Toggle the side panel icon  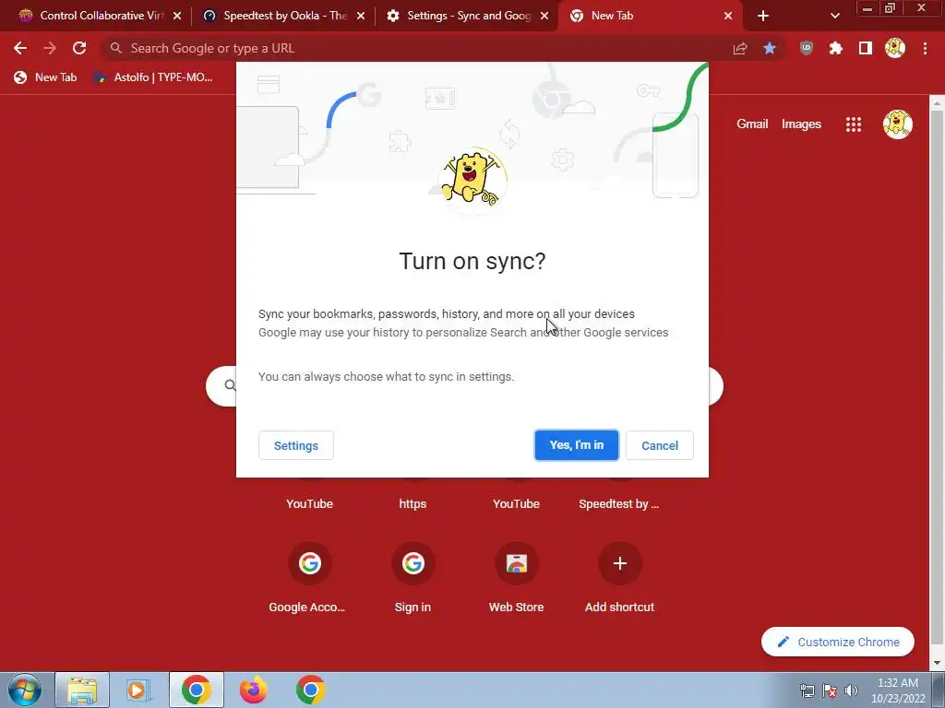coord(865,48)
